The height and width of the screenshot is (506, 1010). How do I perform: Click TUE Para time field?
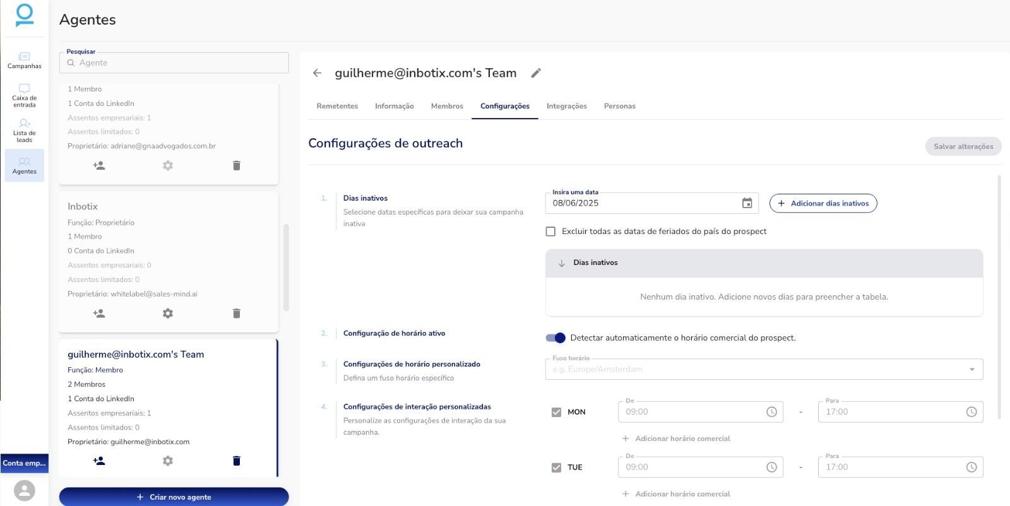[900, 468]
